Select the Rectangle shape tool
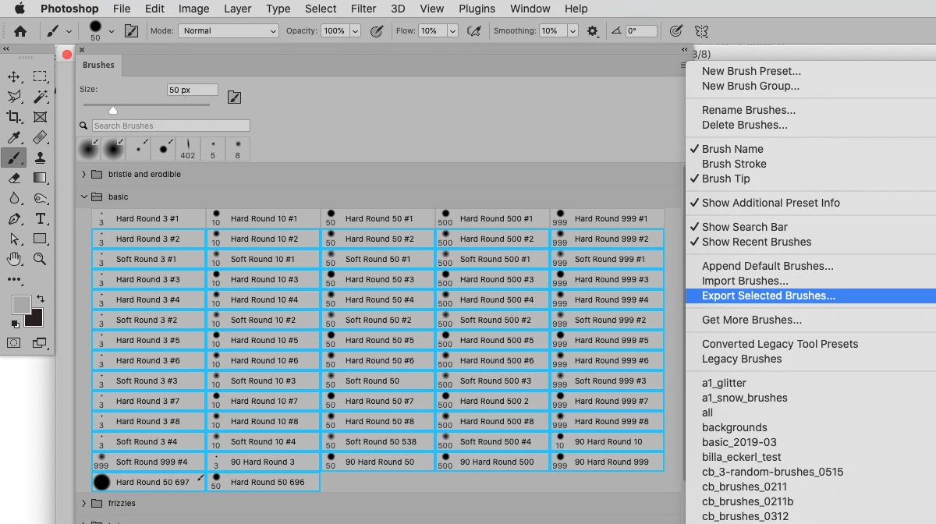 [x=40, y=239]
